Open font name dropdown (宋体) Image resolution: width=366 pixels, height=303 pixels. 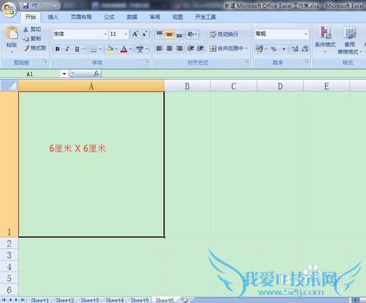[x=105, y=34]
